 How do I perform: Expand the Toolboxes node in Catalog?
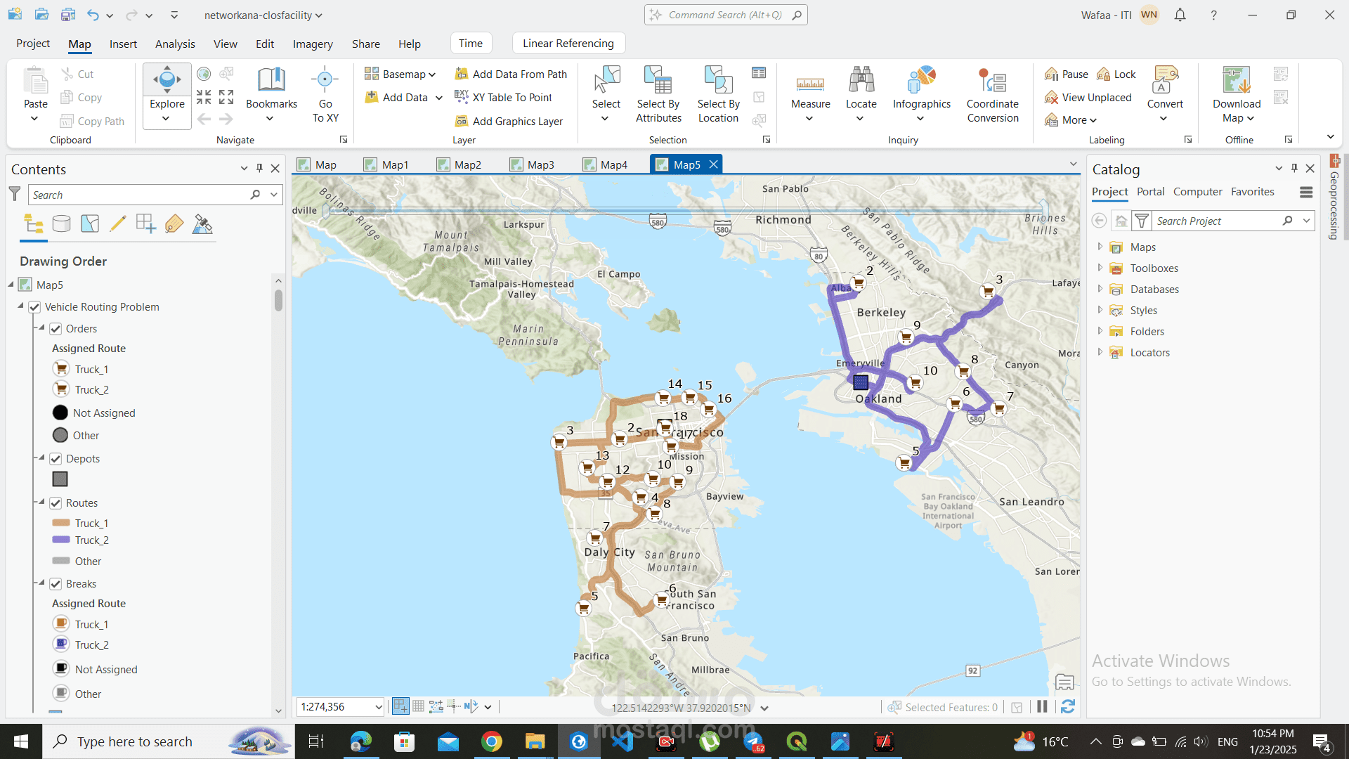(1100, 268)
